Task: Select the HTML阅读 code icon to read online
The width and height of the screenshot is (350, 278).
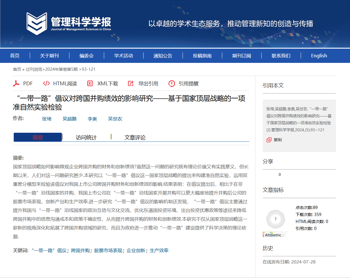Action: [x=46, y=83]
